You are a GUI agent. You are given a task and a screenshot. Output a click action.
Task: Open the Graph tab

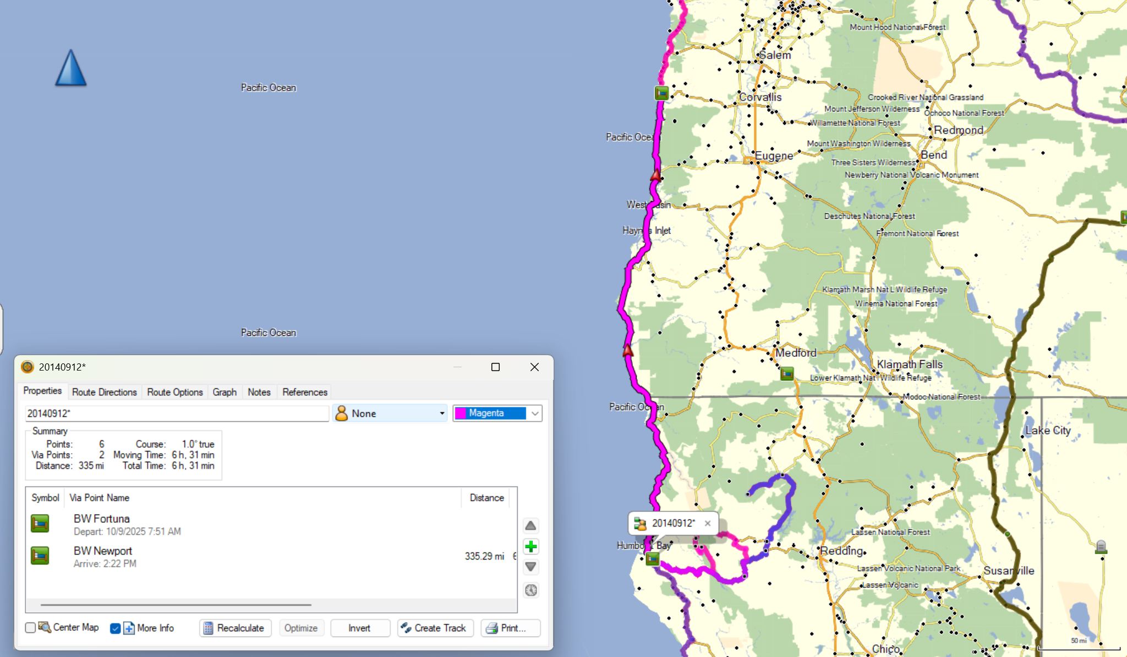pyautogui.click(x=225, y=392)
